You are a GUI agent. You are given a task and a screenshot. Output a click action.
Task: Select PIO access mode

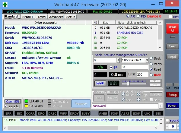tap(138, 16)
